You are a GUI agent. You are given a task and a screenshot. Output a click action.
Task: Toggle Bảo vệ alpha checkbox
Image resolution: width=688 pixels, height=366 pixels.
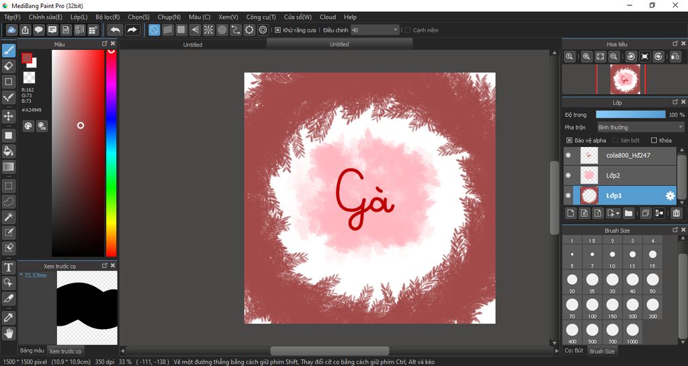(x=569, y=140)
